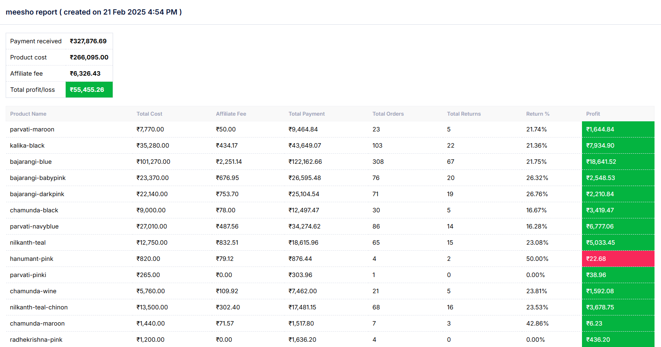Screen dimensions: 661x347
Task: Click the profit cell ₹38.96
Action: [618, 275]
